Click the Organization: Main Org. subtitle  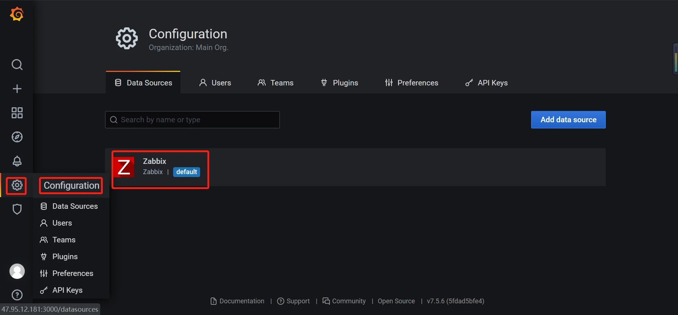[x=188, y=47]
